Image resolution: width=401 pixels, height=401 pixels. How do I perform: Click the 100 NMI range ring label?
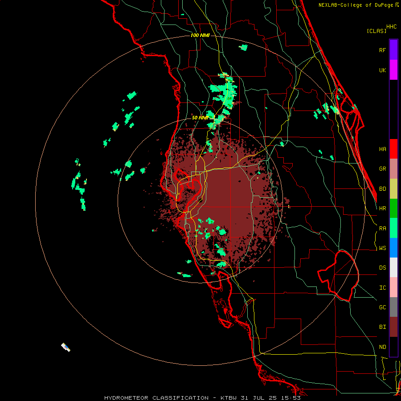click(200, 35)
